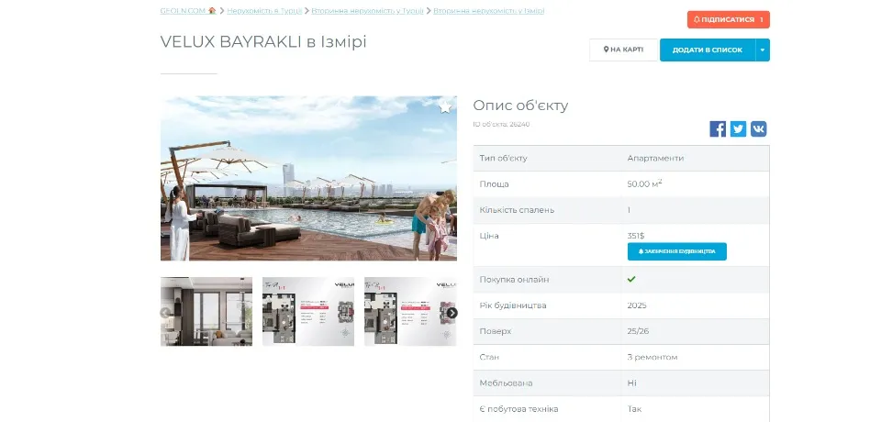Click the Поверх label
This screenshot has height=422, width=881.
pyautogui.click(x=496, y=331)
